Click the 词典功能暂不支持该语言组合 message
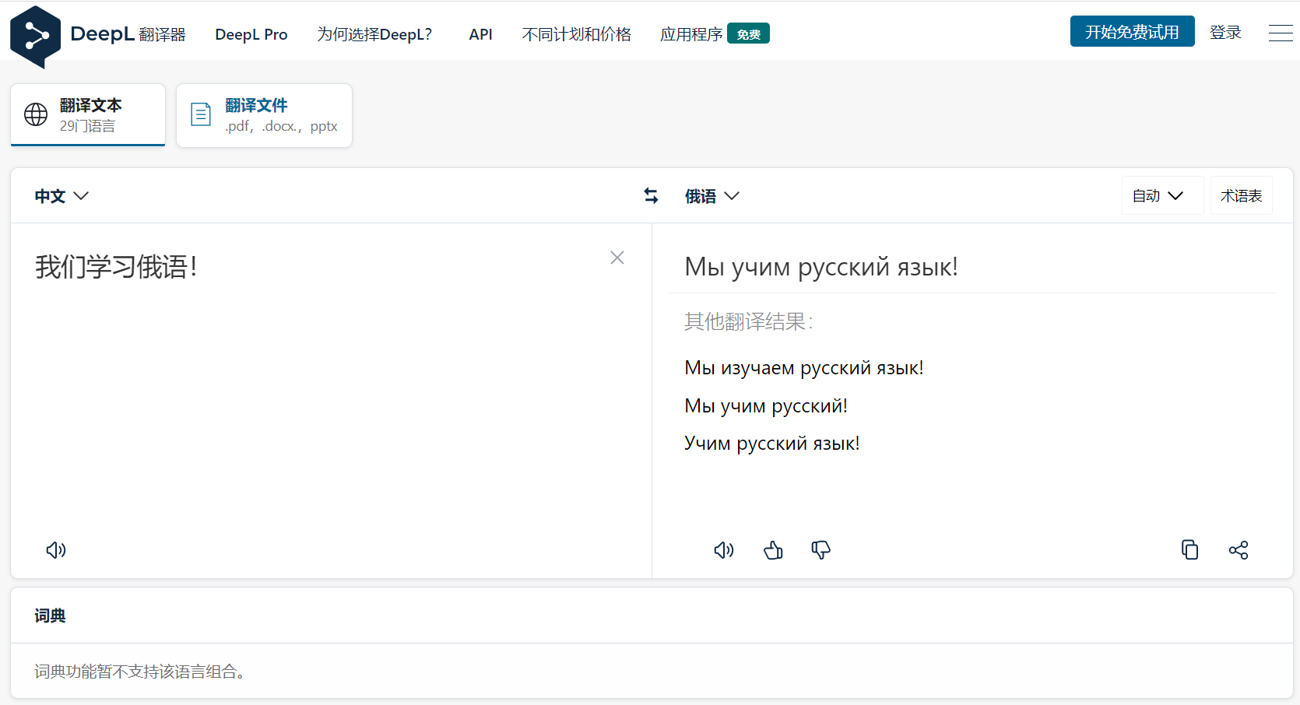 [x=140, y=672]
